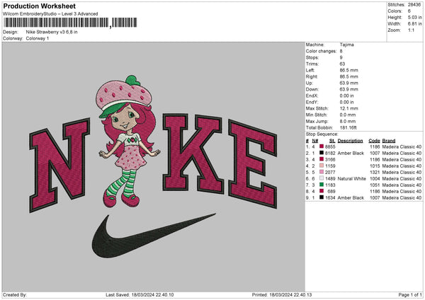Select the EndY: label
The image size is (425, 300).
pyautogui.click(x=312, y=102)
